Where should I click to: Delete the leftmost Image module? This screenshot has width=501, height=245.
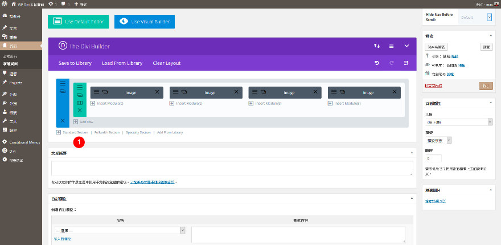(157, 92)
